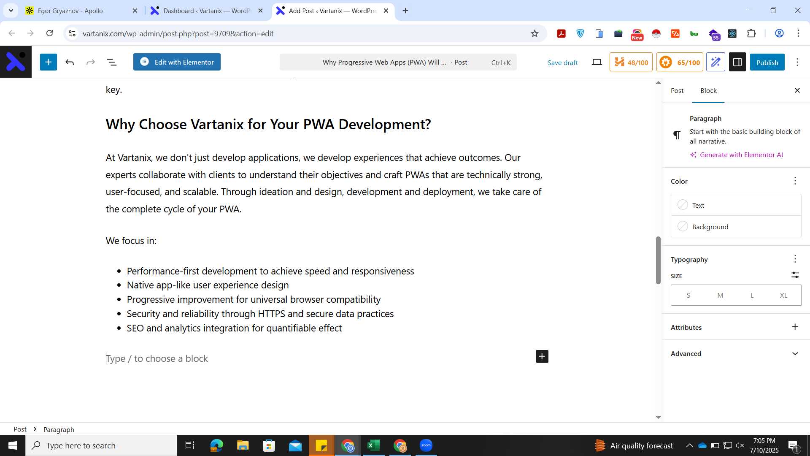Image resolution: width=810 pixels, height=456 pixels.
Task: Reload the page
Action: pyautogui.click(x=50, y=33)
